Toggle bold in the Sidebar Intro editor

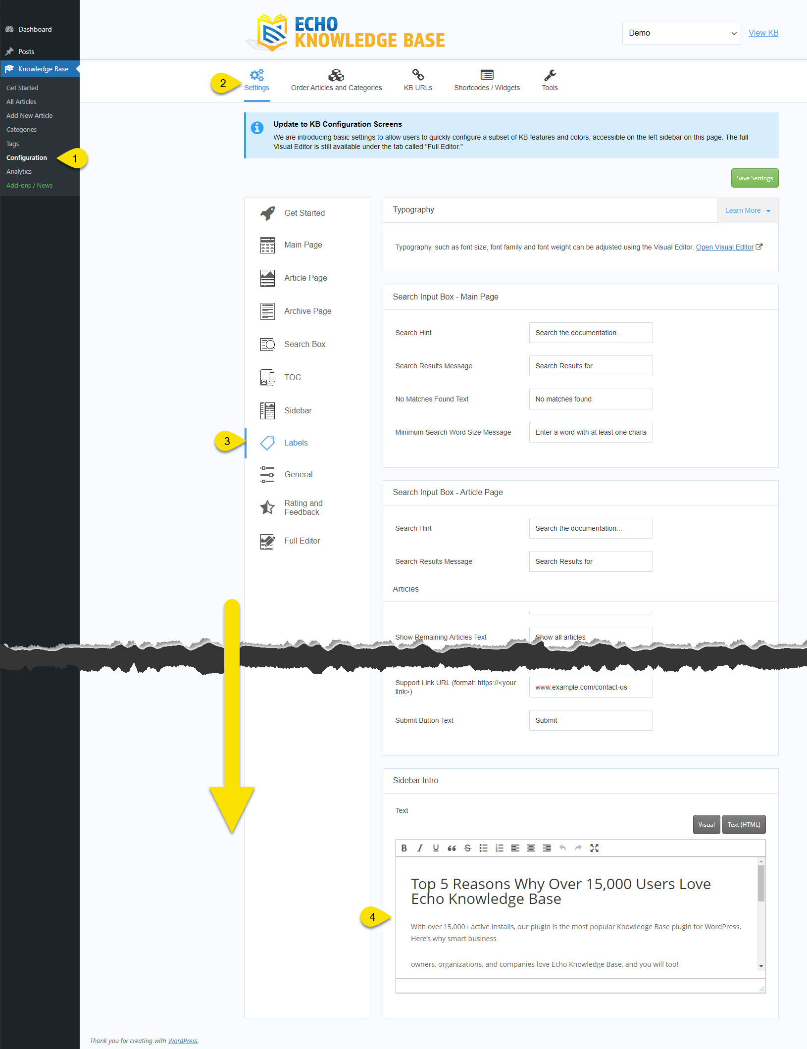tap(404, 848)
